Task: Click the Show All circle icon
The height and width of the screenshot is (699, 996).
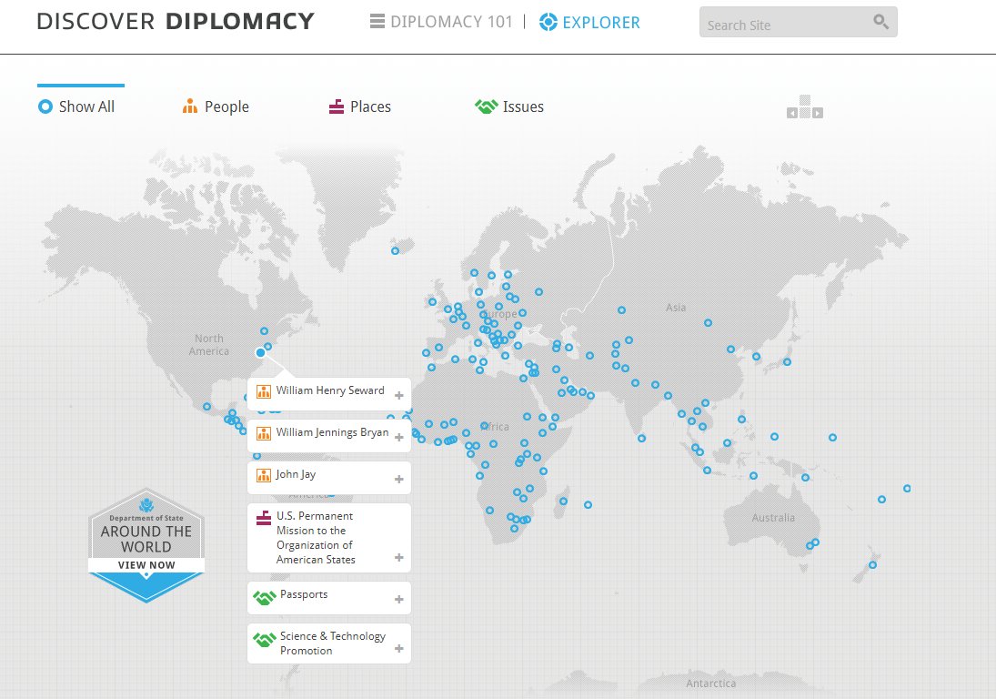Action: pos(45,106)
